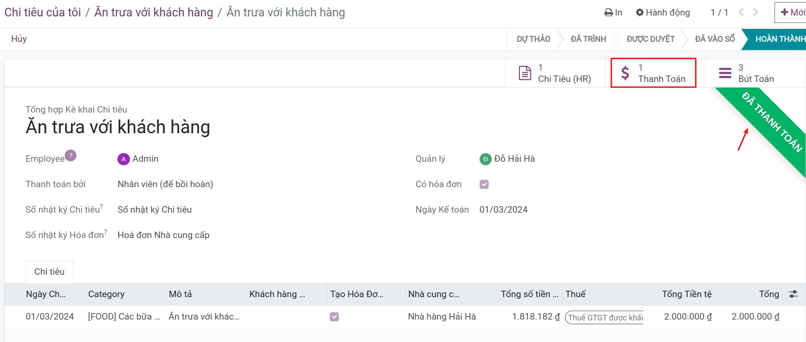The height and width of the screenshot is (342, 806).
Task: Click the dollar icon for Thanh Toán
Action: [625, 73]
